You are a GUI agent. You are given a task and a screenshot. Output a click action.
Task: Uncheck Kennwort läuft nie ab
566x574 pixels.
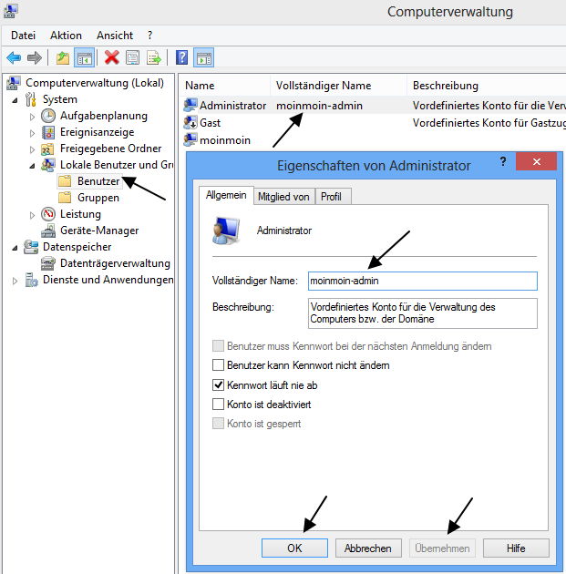218,384
